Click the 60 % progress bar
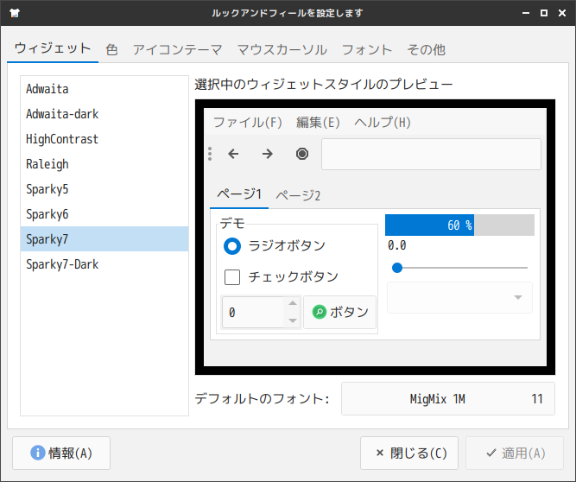 click(x=459, y=225)
